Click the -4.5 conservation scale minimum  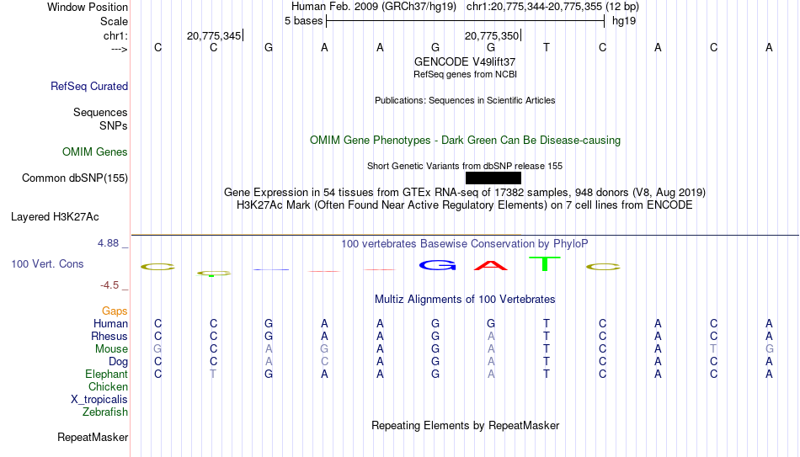click(109, 285)
